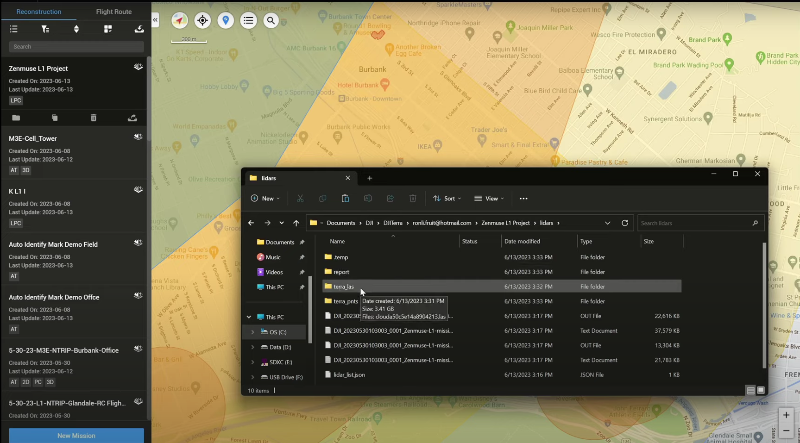
Task: Open the list view icon in Reconstruction panel
Action: point(14,29)
